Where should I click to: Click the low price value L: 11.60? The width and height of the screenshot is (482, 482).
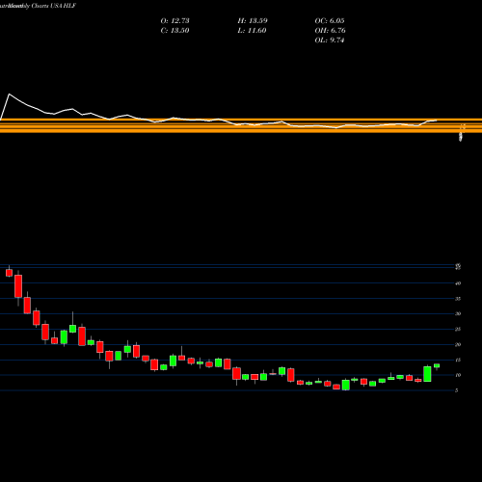pyautogui.click(x=252, y=31)
